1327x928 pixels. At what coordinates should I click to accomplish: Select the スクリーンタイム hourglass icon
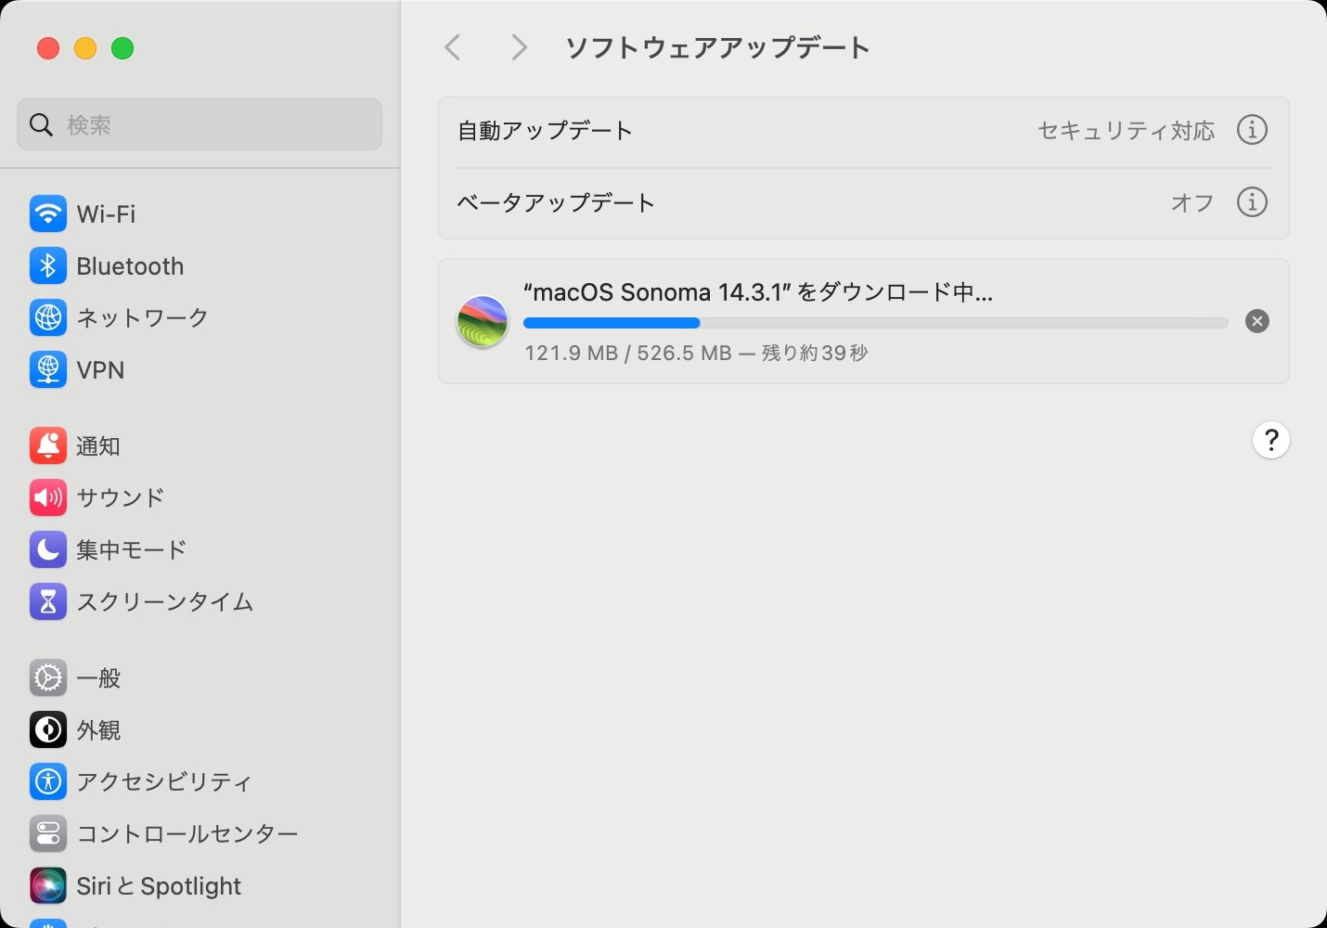click(47, 602)
